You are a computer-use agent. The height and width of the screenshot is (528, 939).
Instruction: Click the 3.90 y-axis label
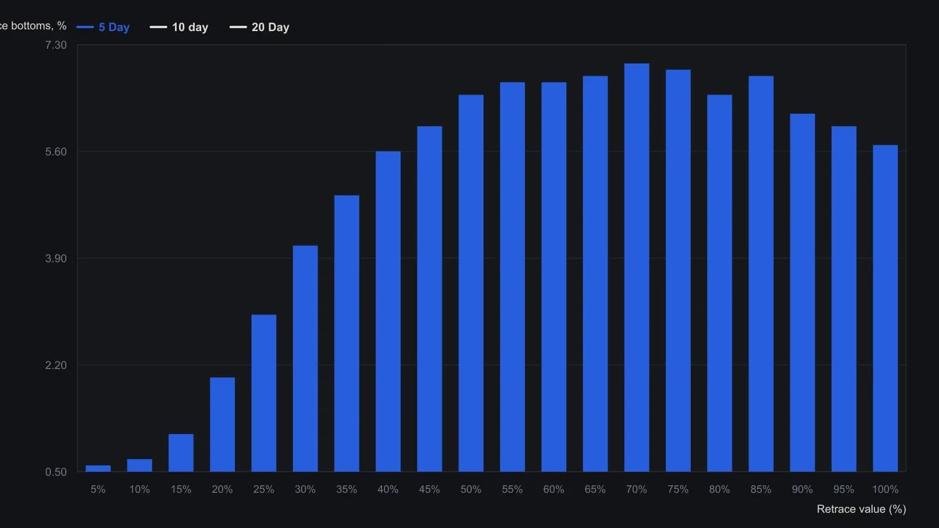click(x=56, y=259)
